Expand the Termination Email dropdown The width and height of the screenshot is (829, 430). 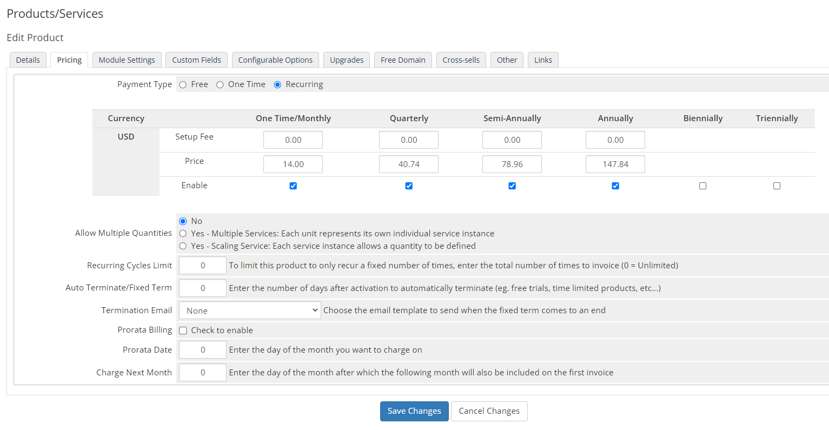(x=249, y=310)
